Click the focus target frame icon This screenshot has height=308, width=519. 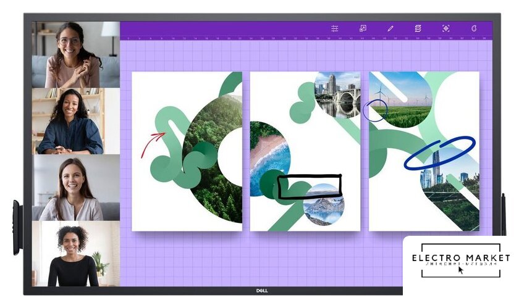pos(445,28)
